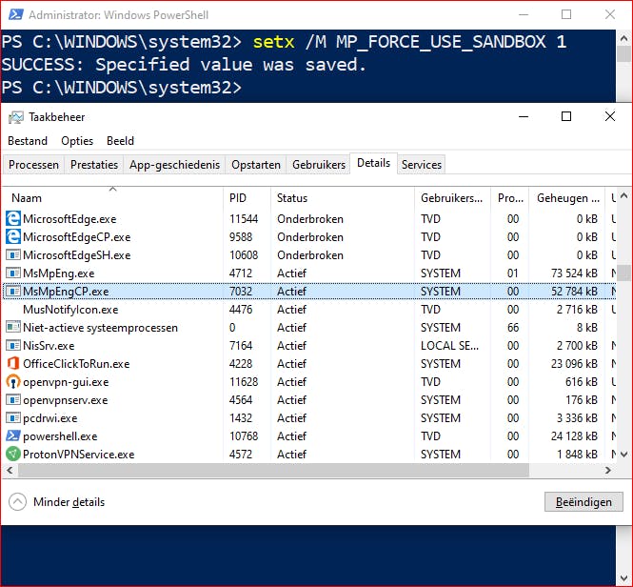Maximize the Taakbeheer window

pyautogui.click(x=566, y=116)
